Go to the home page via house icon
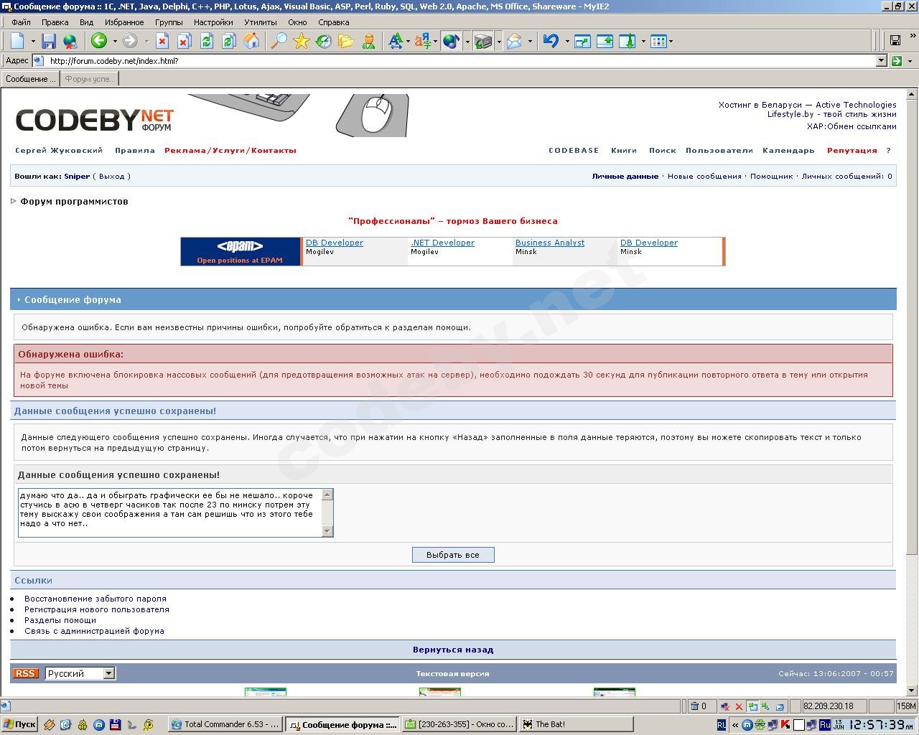The image size is (919, 735). [x=251, y=41]
